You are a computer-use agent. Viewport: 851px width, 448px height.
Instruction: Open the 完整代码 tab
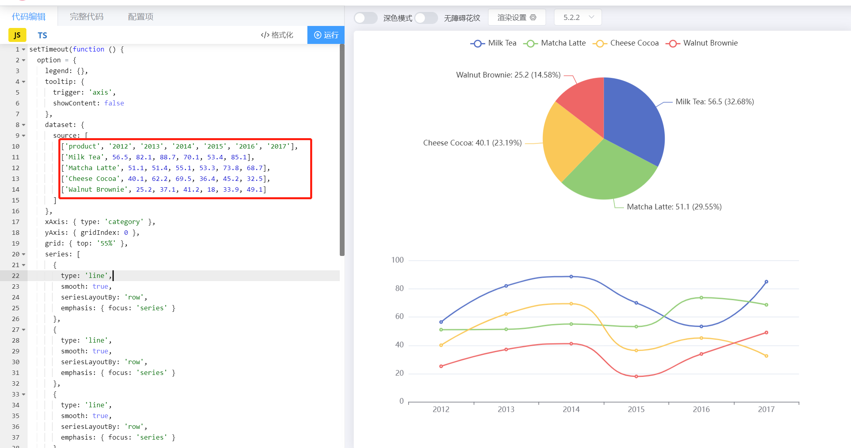click(86, 17)
